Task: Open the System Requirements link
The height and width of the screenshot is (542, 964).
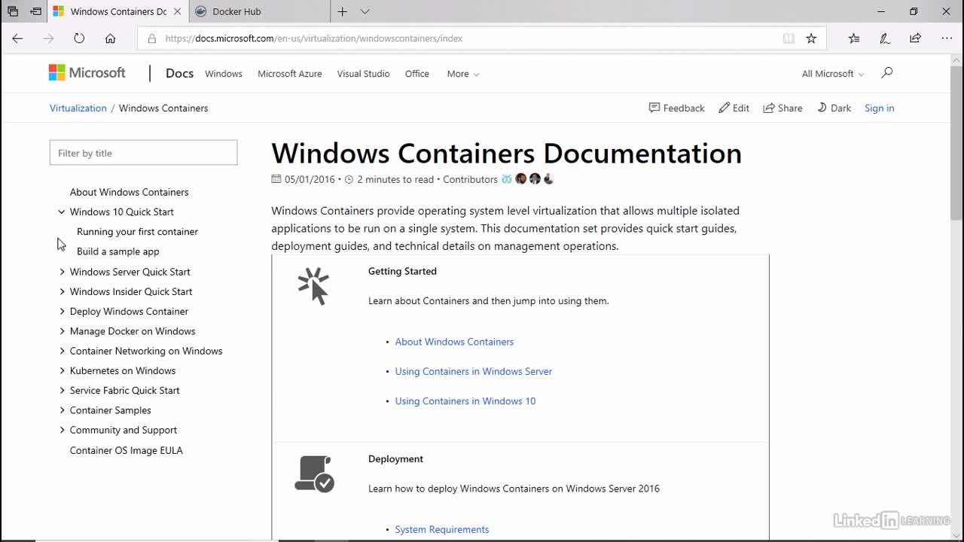Action: tap(442, 529)
